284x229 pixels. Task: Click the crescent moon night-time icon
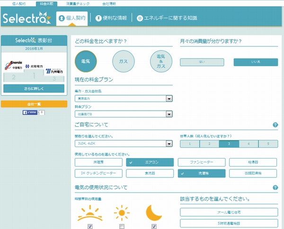[x=155, y=213]
